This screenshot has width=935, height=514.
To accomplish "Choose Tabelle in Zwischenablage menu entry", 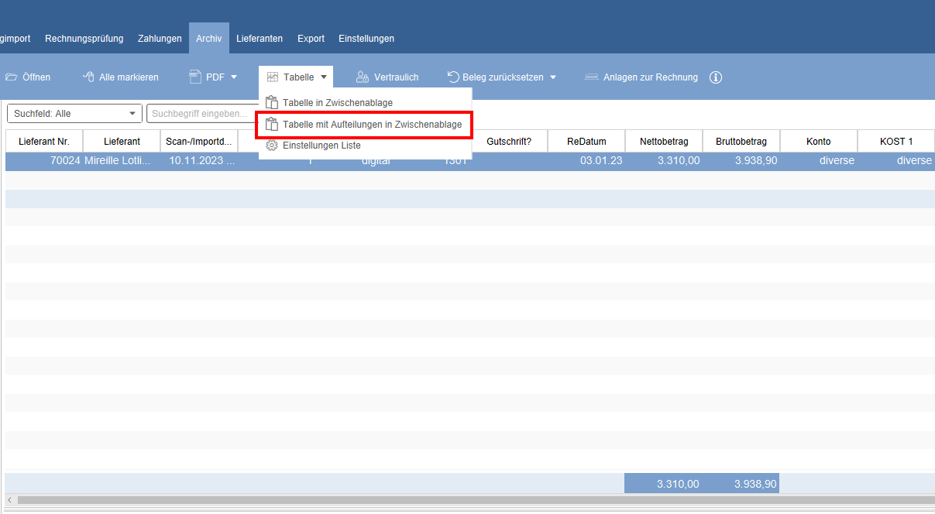I will (365, 102).
